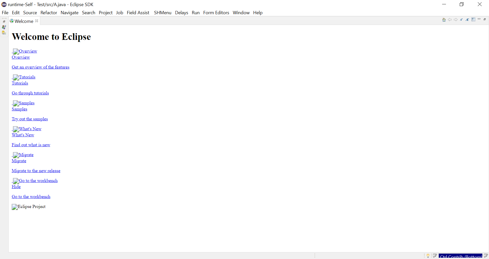Screen dimensions: 489x259
Task: Click the Ctrl Contrib (Bottom) status control
Action: 460,256
